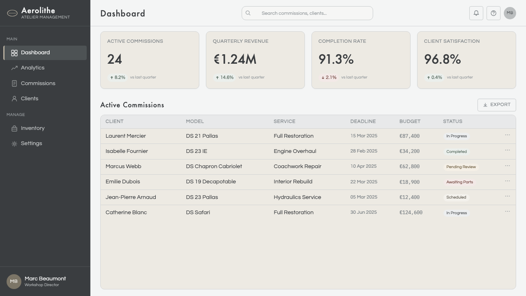Open the MB profile avatar in header
Viewport: 526px width, 296px height.
(510, 13)
